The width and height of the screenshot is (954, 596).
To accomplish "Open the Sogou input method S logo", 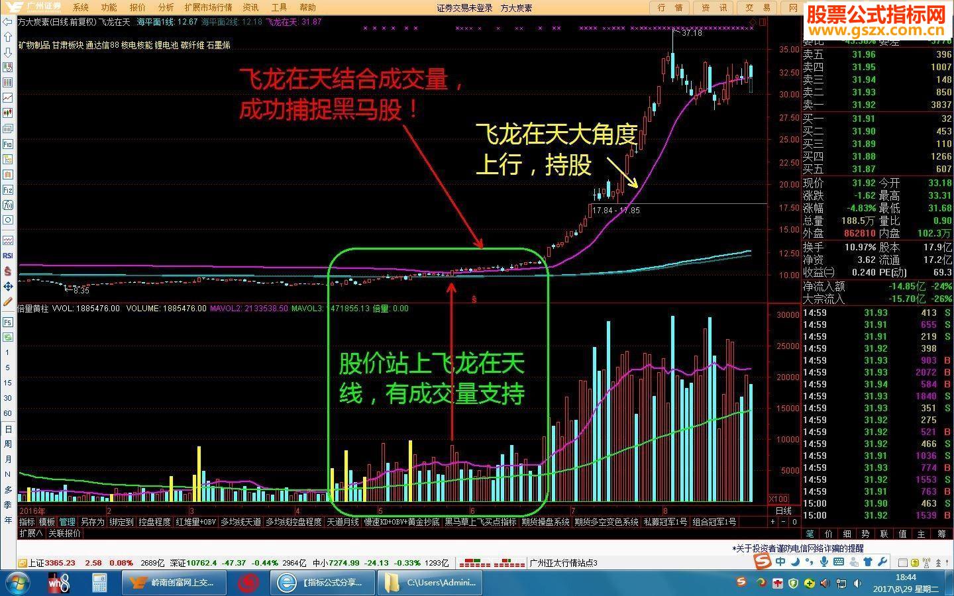I will coord(762,562).
